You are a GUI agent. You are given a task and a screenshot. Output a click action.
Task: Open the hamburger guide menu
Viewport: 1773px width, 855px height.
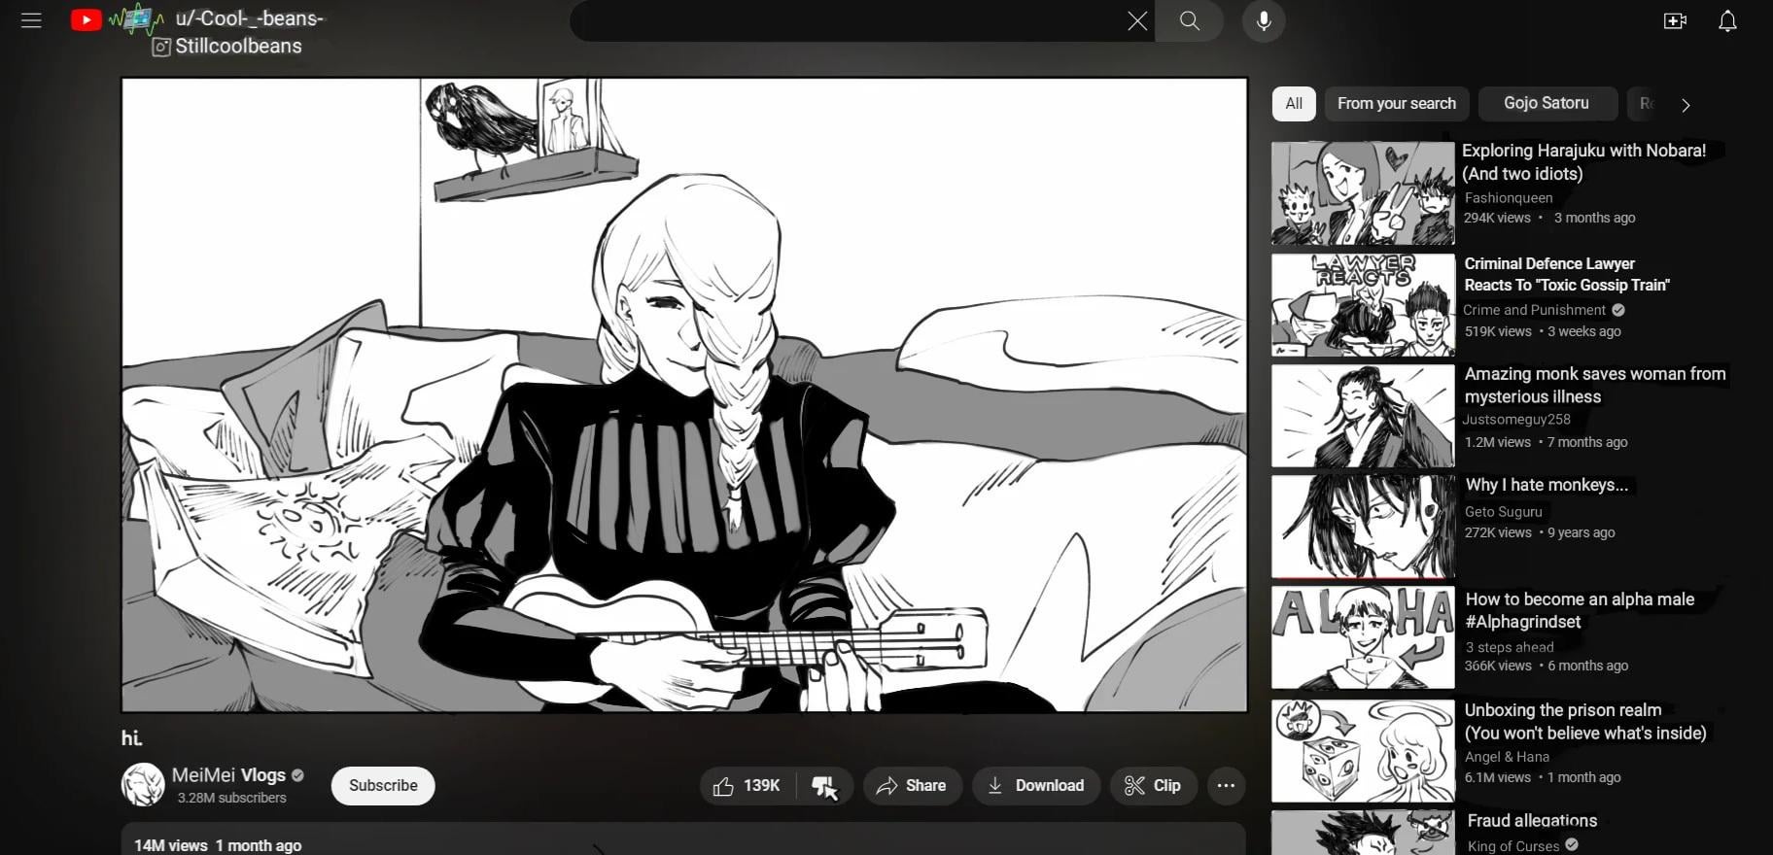(x=31, y=20)
